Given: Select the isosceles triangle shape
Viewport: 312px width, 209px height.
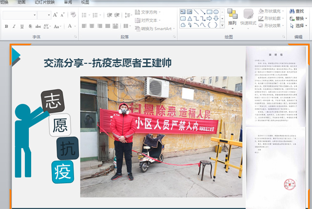Looking at the screenshot, I should coord(190,18).
